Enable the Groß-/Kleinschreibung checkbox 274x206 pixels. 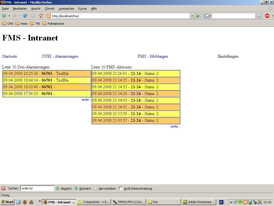pyautogui.click(x=121, y=189)
